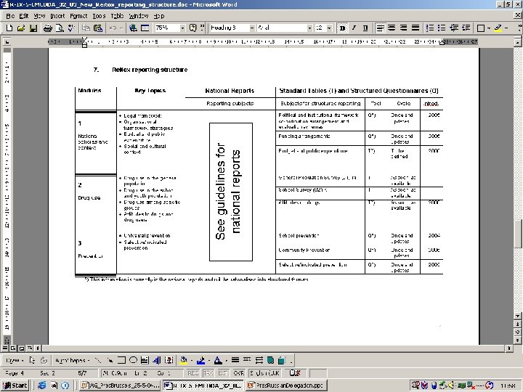Open the Tables and Borders toolbar
The width and height of the screenshot is (523, 392).
(x=145, y=28)
